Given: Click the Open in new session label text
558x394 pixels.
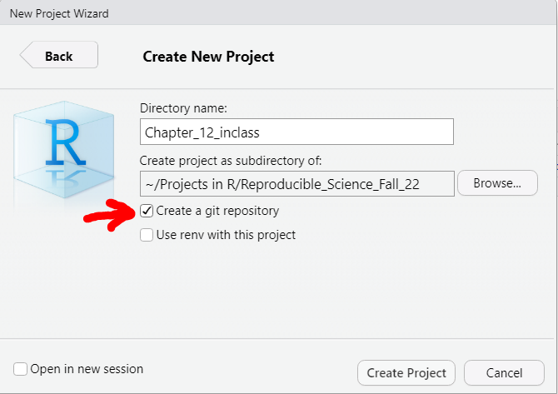Looking at the screenshot, I should pyautogui.click(x=87, y=369).
